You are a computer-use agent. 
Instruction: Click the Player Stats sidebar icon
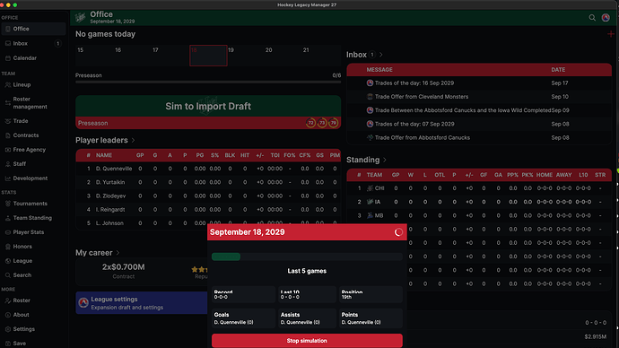[x=8, y=232]
